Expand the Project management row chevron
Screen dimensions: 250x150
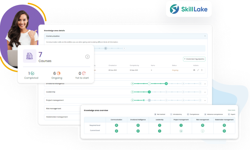(205, 100)
